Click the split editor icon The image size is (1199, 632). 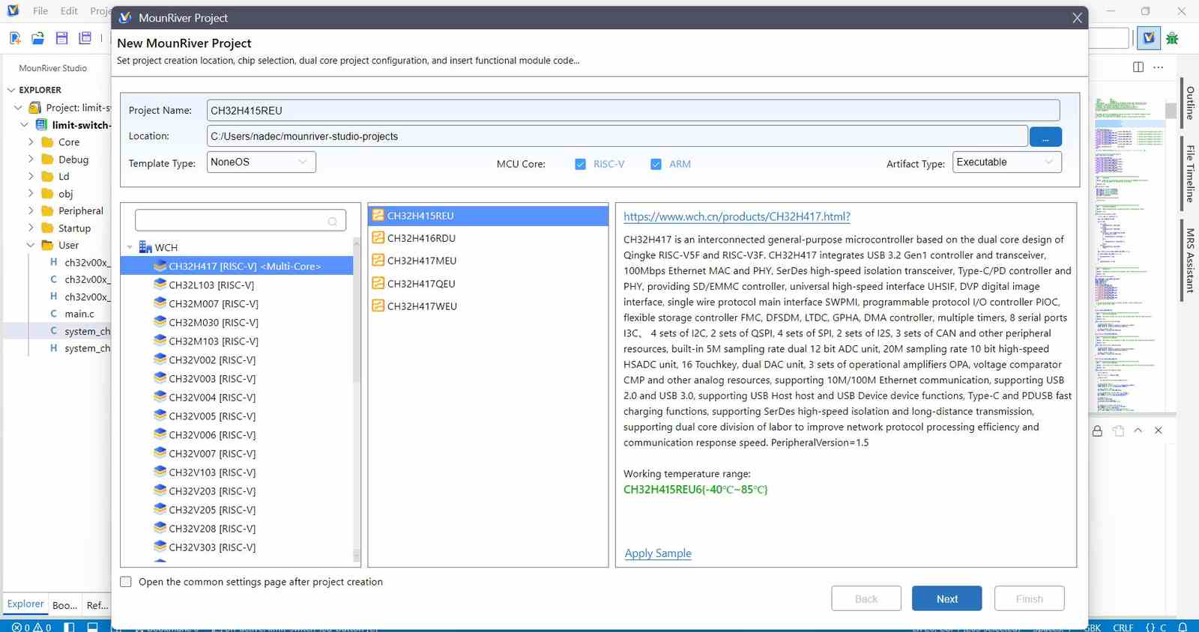1138,67
